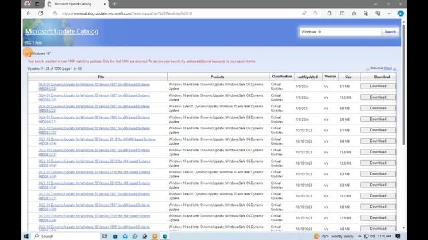Image resolution: width=428 pixels, height=240 pixels.
Task: Open the tab actions menu icon
Action: (37, 4)
